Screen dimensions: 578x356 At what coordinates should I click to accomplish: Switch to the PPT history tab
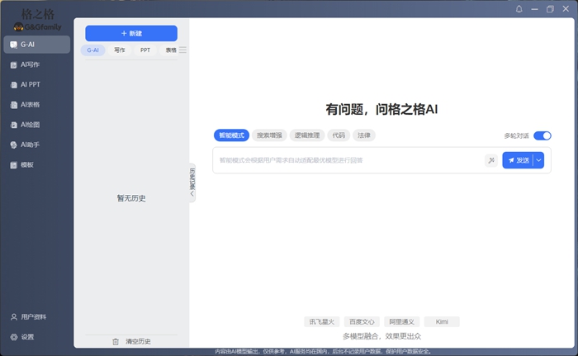[145, 50]
